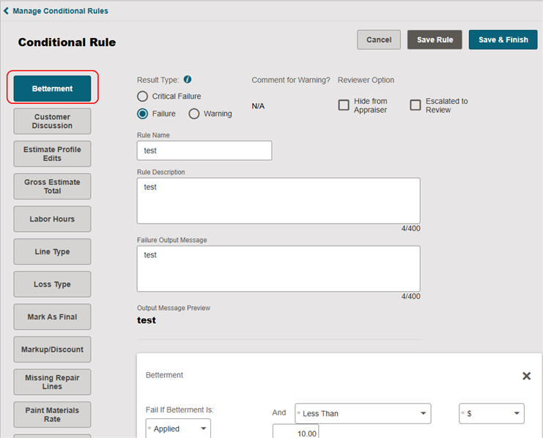Click the Save & Finish button
The height and width of the screenshot is (438, 543).
click(503, 39)
